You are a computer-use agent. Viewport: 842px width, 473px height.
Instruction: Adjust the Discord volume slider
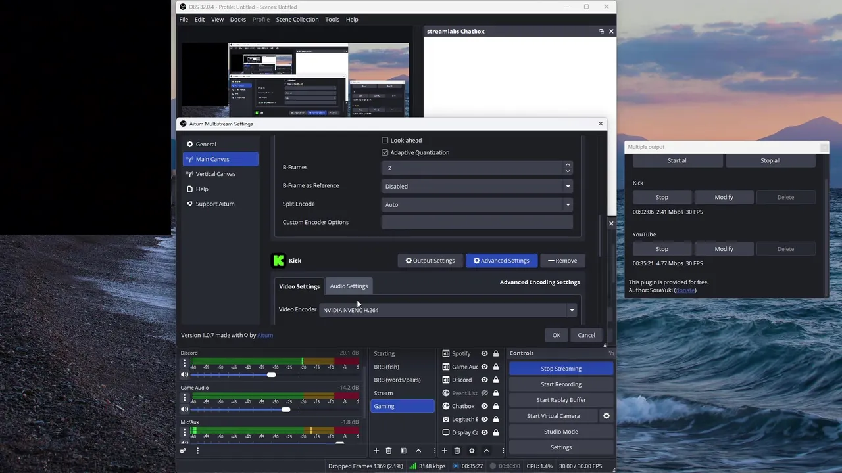[271, 374]
